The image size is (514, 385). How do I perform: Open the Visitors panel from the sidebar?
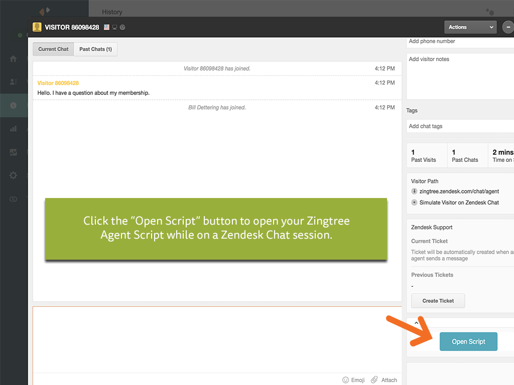click(14, 82)
